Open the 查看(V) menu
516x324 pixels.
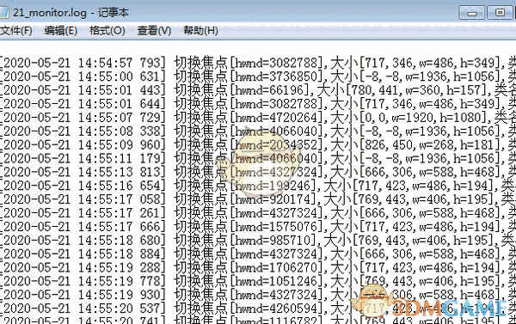tap(154, 31)
